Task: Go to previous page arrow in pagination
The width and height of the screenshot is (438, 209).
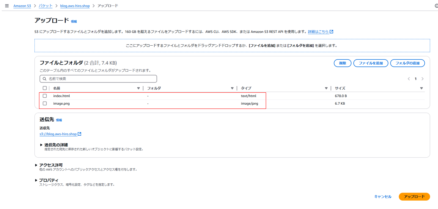Action: point(408,79)
